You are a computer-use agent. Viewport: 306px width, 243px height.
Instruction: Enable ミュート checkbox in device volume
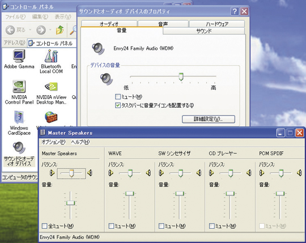click(118, 96)
